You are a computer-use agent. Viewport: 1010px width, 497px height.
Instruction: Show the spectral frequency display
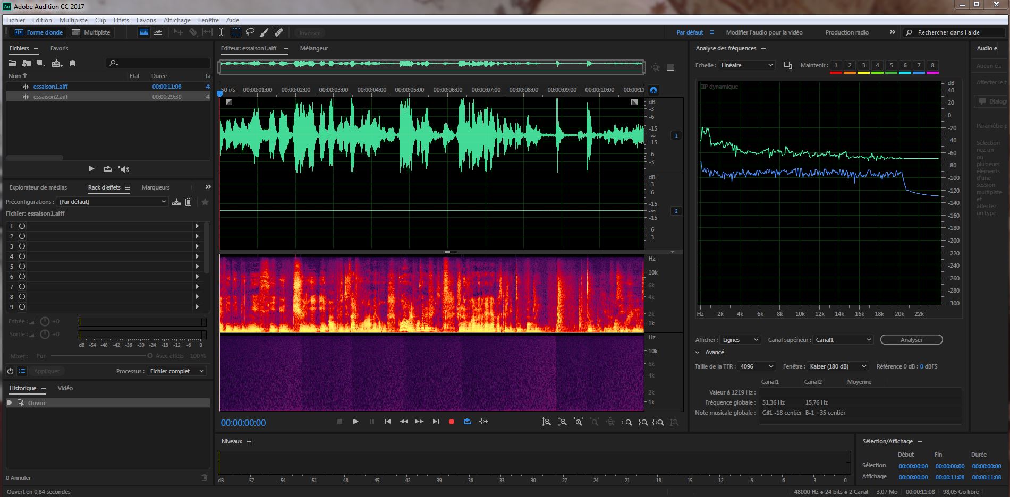pos(144,32)
